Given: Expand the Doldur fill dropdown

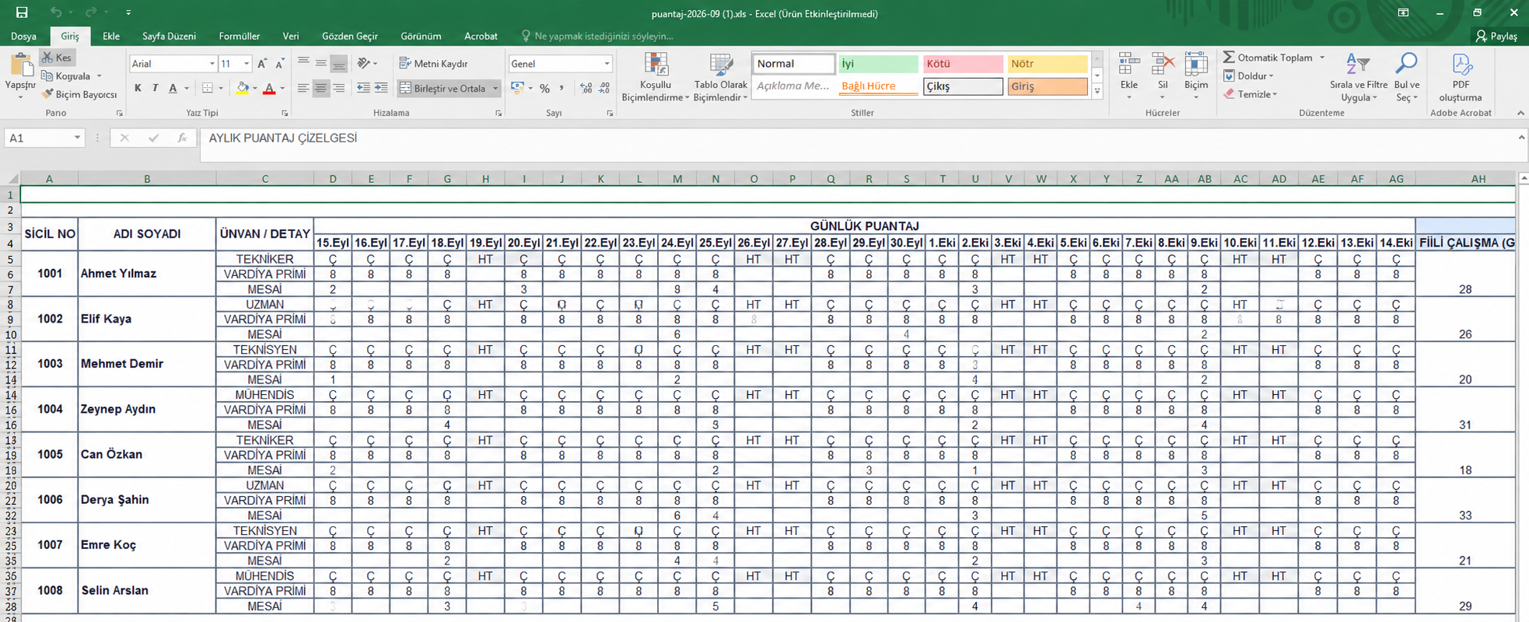Looking at the screenshot, I should [1271, 76].
